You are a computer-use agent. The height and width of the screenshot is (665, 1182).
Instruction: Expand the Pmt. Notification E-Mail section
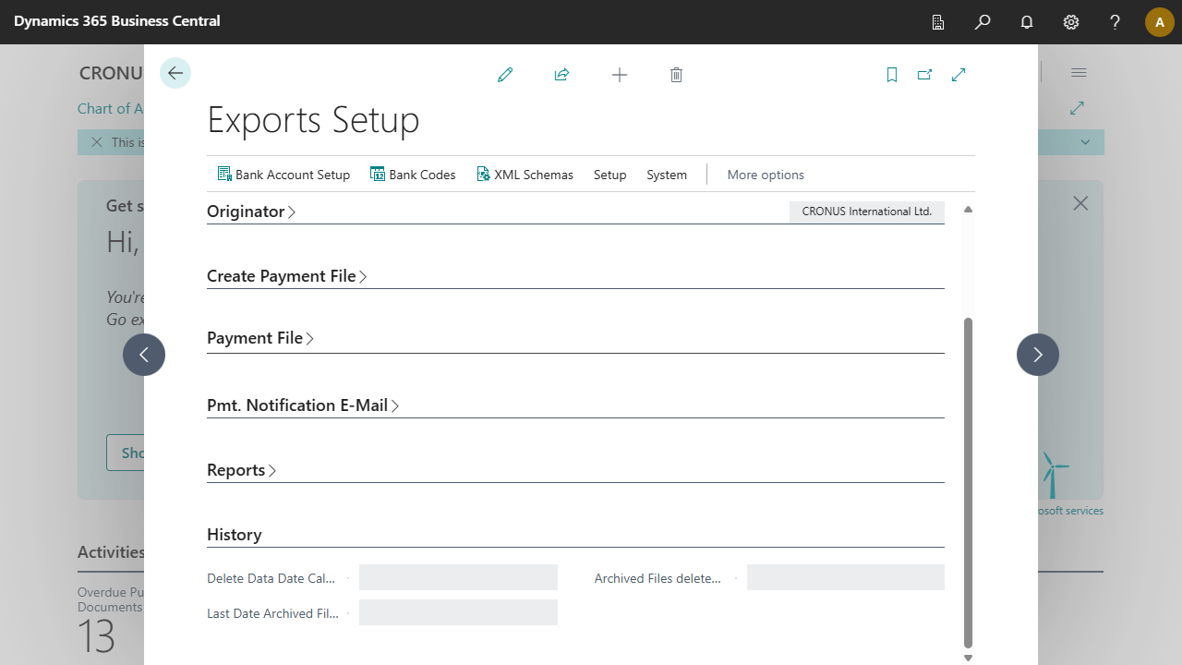(303, 405)
